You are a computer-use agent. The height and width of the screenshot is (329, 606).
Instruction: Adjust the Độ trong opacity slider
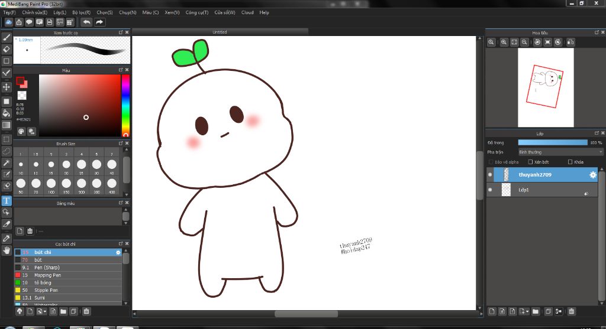[553, 142]
